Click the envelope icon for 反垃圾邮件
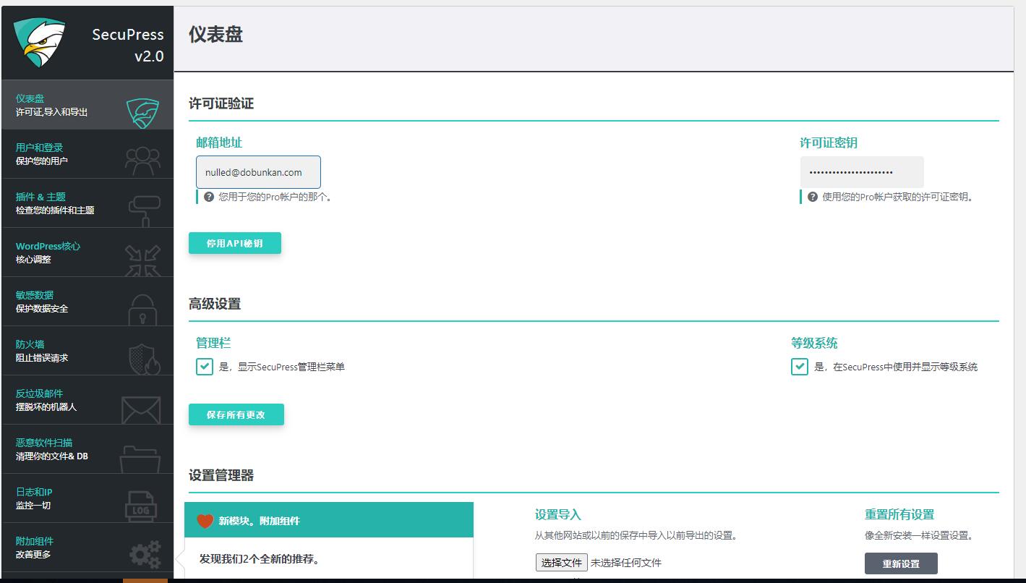Viewport: 1026px width, 583px height. [x=141, y=410]
